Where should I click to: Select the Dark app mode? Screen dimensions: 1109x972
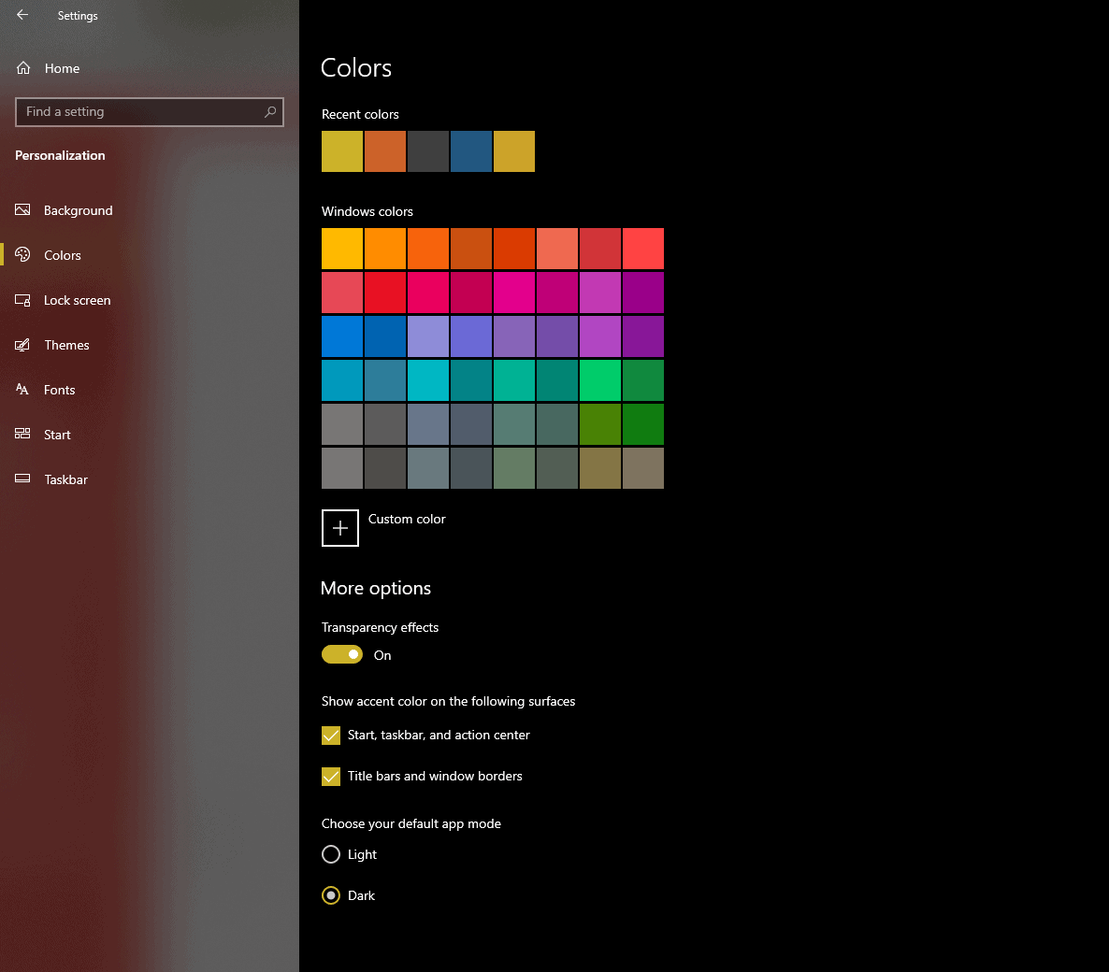coord(331,895)
